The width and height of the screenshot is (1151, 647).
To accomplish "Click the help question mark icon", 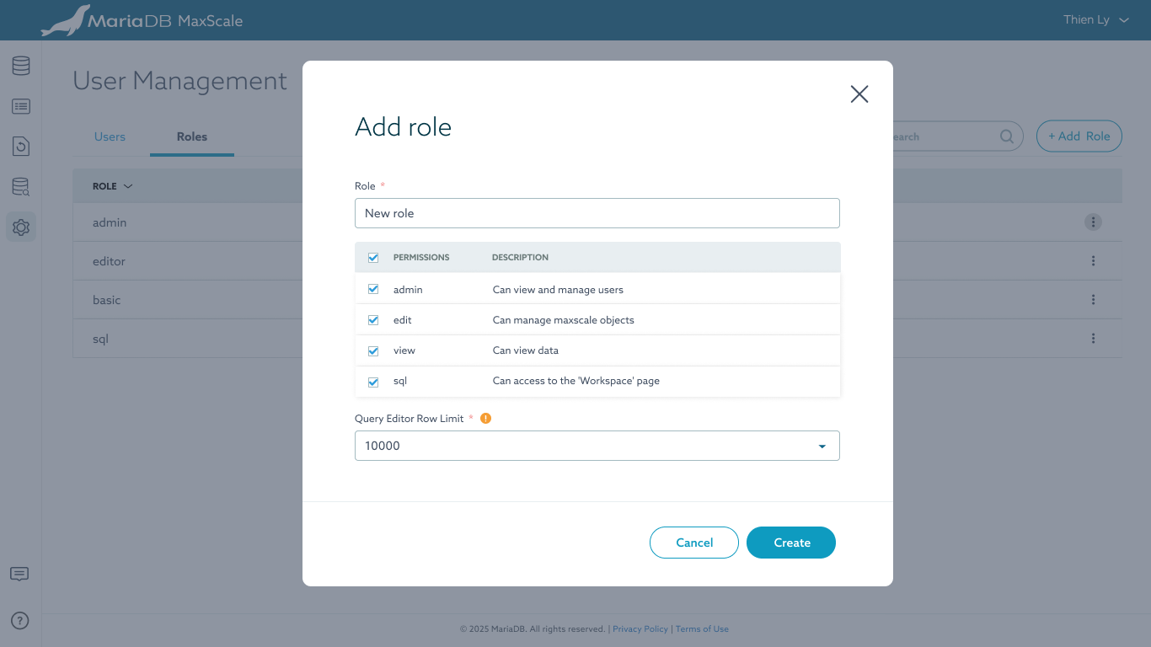I will pyautogui.click(x=19, y=621).
